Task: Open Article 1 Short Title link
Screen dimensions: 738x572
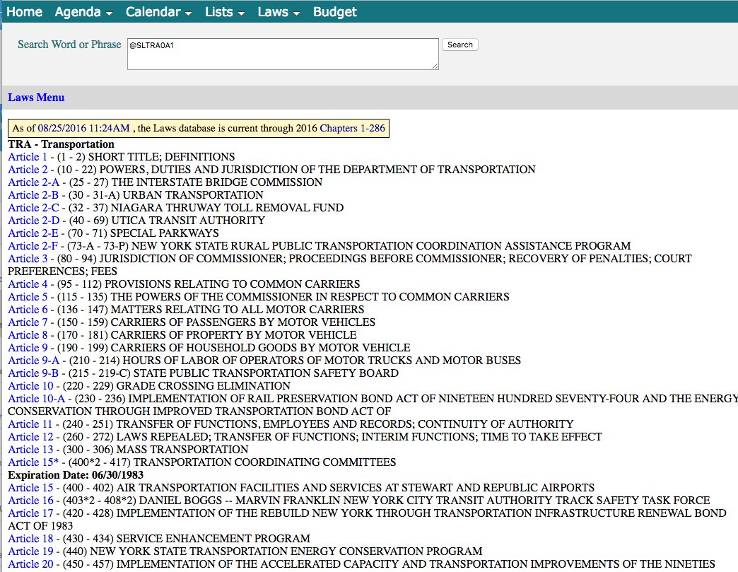Action: tap(28, 157)
